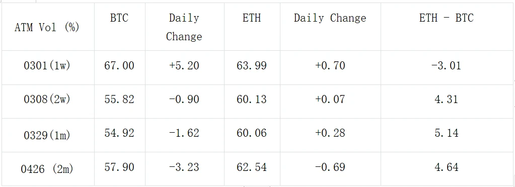515x187 pixels.
Task: Click the BTC value 55.82 cell
Action: pyautogui.click(x=119, y=99)
